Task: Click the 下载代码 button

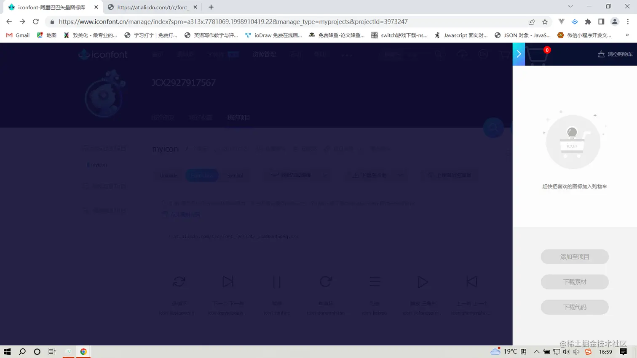Action: pyautogui.click(x=575, y=307)
